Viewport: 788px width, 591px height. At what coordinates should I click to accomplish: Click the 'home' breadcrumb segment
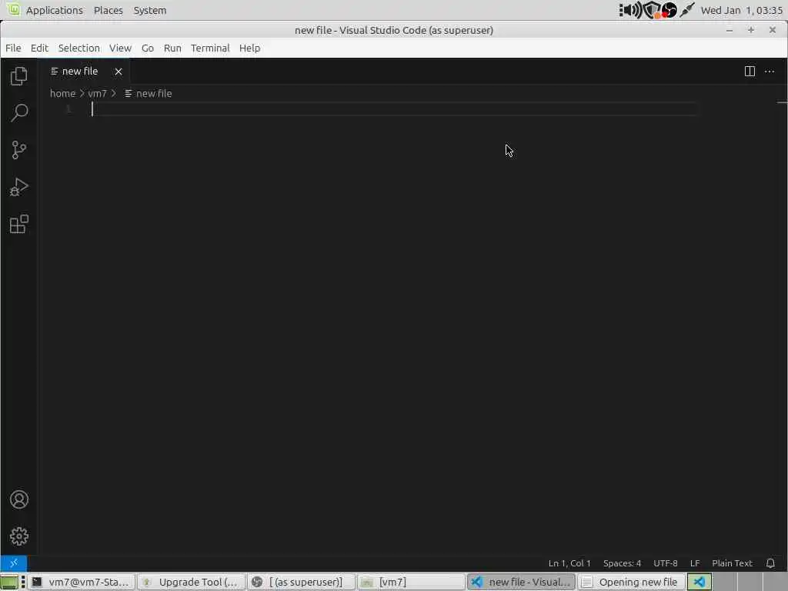click(x=62, y=93)
